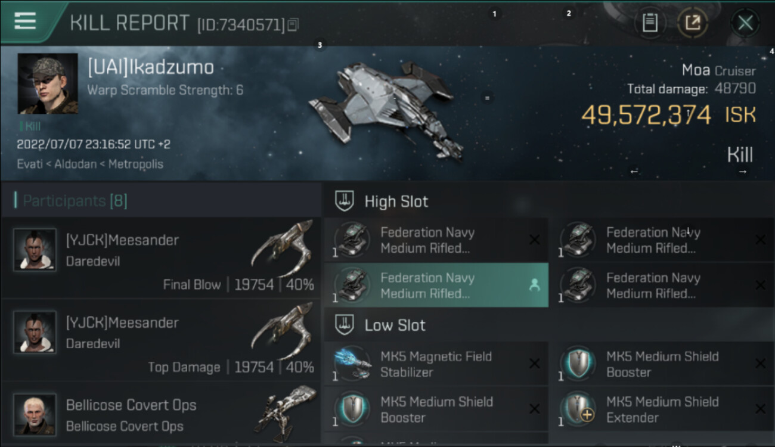Click the share kill report icon
The height and width of the screenshot is (447, 775).
tap(692, 23)
